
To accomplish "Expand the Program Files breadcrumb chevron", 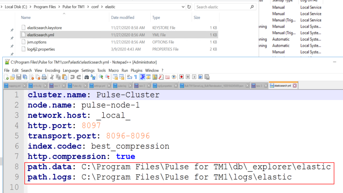I will coord(60,7).
